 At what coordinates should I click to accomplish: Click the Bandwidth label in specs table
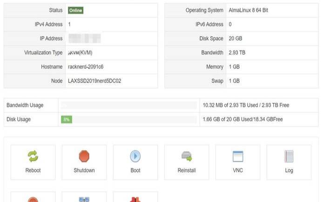[x=212, y=52]
